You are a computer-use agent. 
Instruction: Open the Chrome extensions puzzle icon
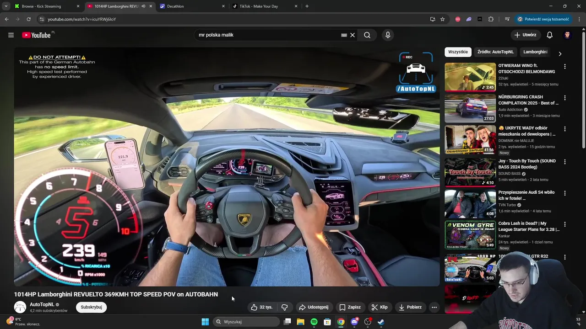[x=491, y=19]
